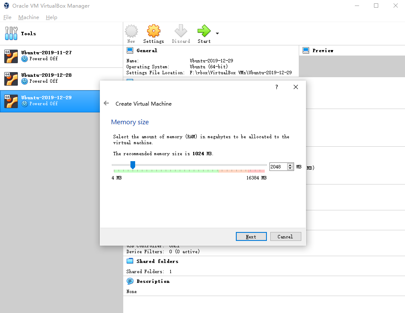Viewport: 405px width, 313px height.
Task: Click the Ubuntu-2019-12-29 OS icon
Action: [x=11, y=101]
